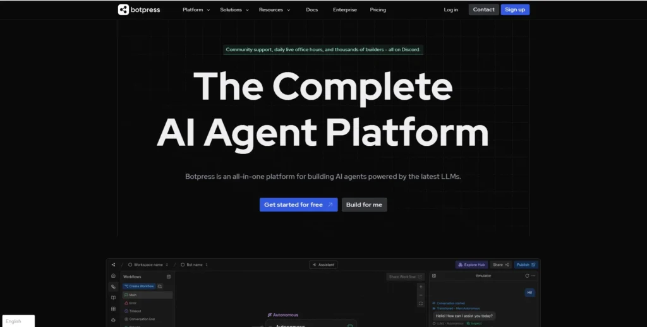The width and height of the screenshot is (647, 327).
Task: Click the Log in link
Action: [451, 9]
